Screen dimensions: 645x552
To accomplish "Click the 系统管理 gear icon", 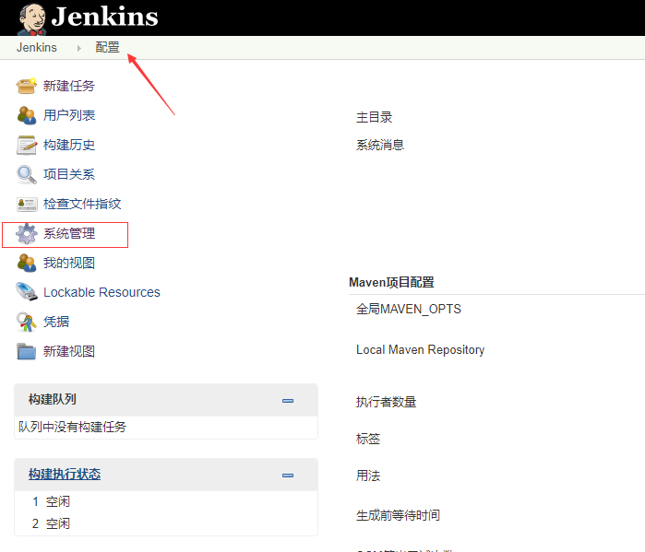I will pos(27,234).
